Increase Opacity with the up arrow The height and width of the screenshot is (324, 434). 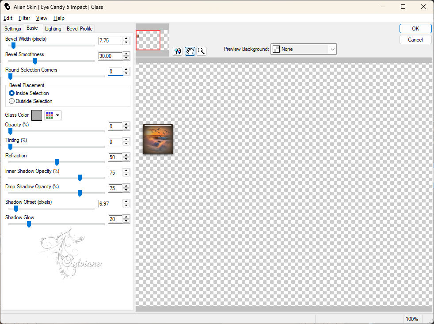[126, 124]
